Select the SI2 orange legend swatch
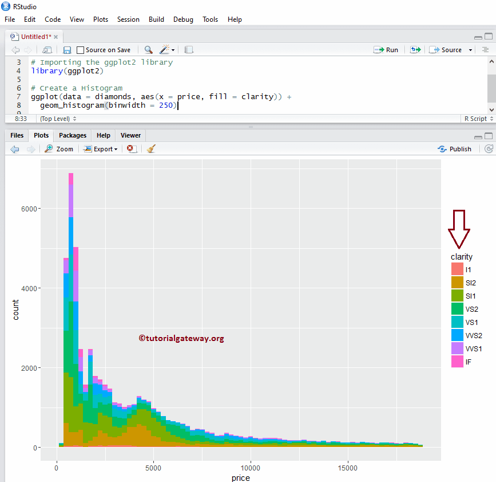Viewport: 496px width, 482px height. tap(458, 283)
